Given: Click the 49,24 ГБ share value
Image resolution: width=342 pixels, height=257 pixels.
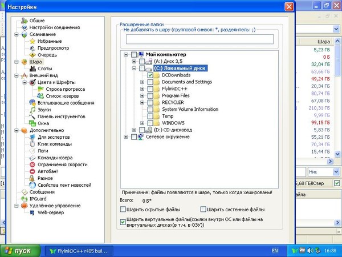Looking at the screenshot, I should point(320,79).
